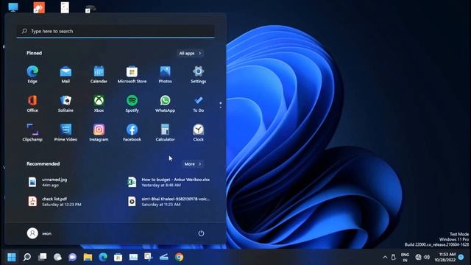Open the volume tray icon

(x=427, y=257)
